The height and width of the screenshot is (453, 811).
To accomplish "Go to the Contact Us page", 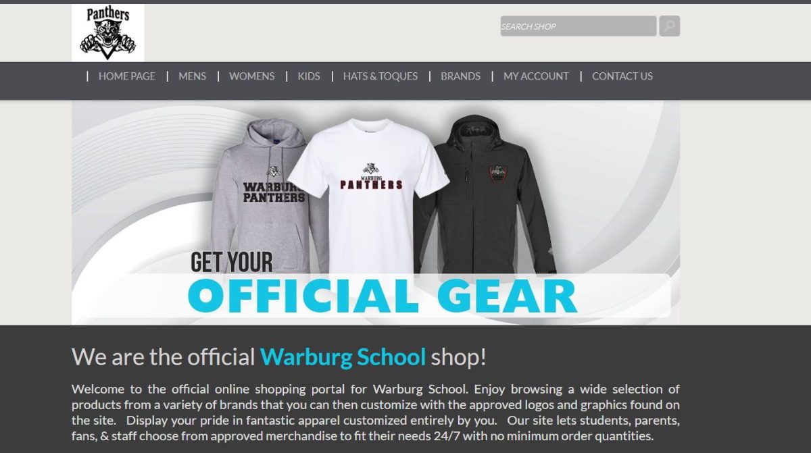I will pyautogui.click(x=622, y=76).
